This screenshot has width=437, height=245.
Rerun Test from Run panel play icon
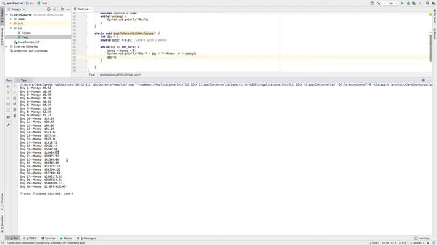pos(8,86)
